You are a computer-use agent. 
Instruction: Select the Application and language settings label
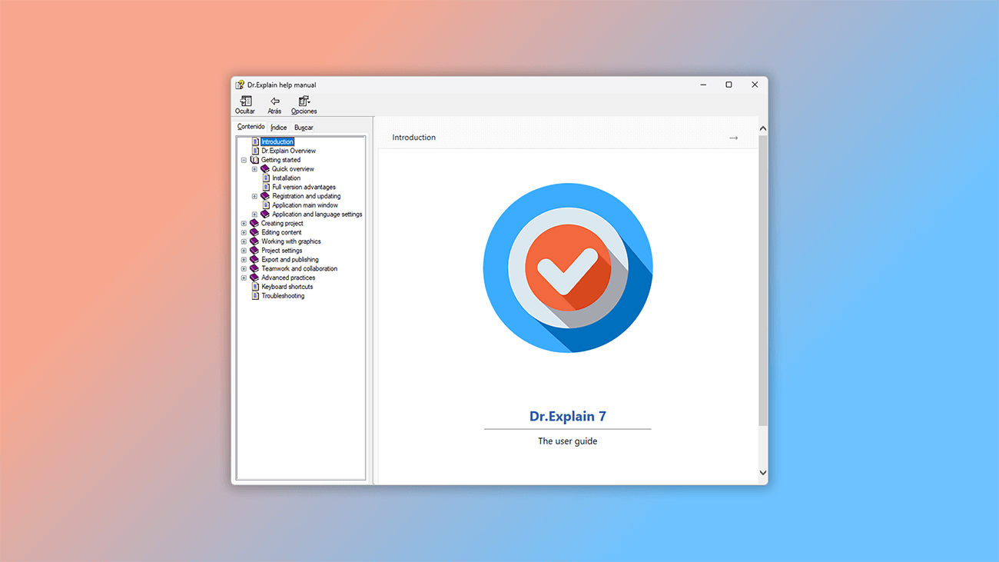coord(317,214)
